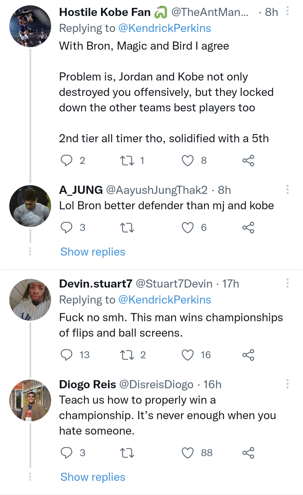Open @KendrickPerkins mention in Hostile Kobe Fan's tweet
The height and width of the screenshot is (495, 303).
click(165, 28)
